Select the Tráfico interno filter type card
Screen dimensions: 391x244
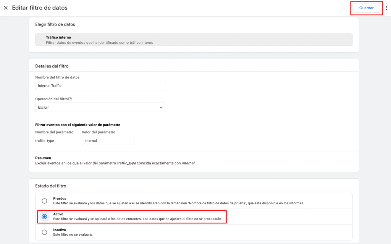[194, 40]
